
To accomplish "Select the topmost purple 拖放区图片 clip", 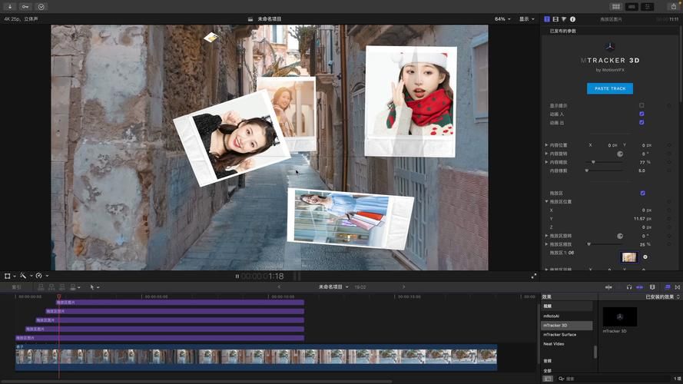I will [x=180, y=302].
